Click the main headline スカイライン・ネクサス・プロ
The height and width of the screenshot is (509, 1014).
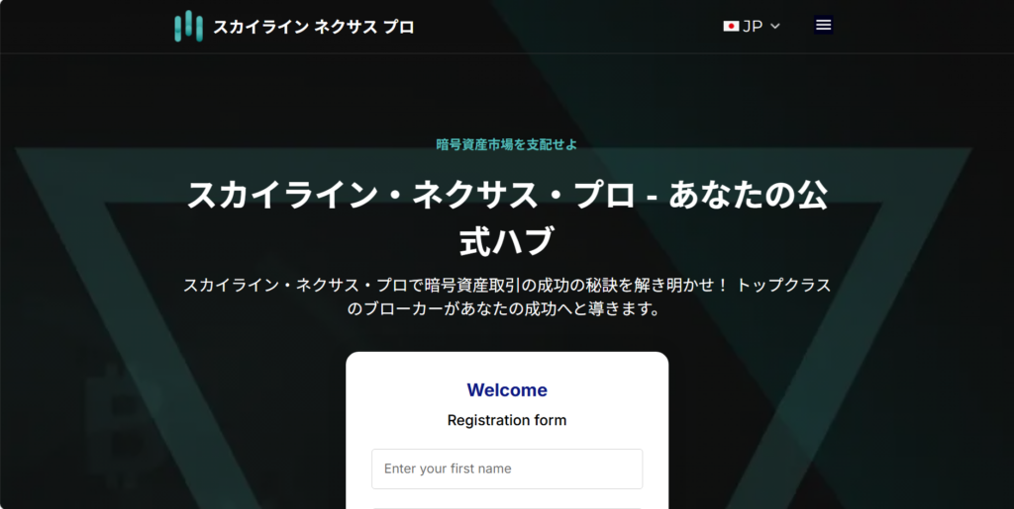click(x=507, y=195)
